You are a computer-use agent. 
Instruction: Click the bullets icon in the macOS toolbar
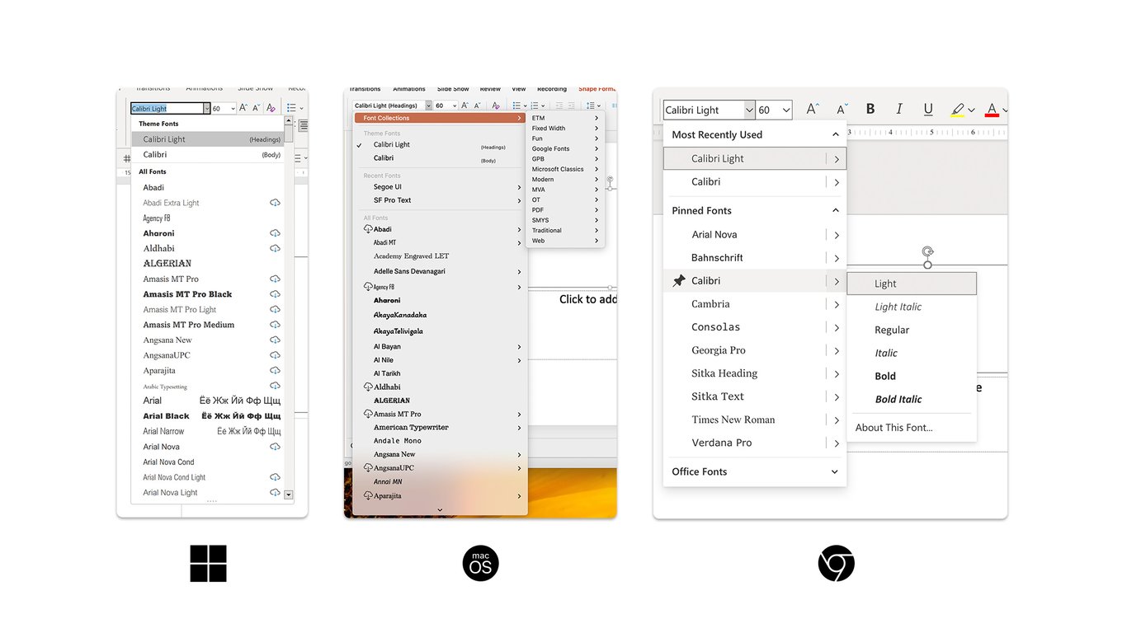click(x=516, y=105)
